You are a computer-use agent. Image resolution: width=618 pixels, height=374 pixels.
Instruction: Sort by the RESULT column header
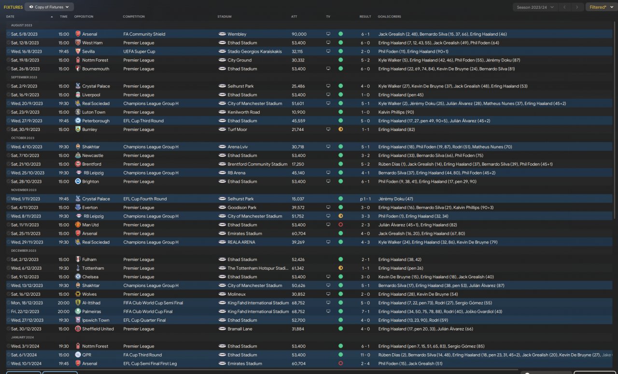click(x=365, y=17)
